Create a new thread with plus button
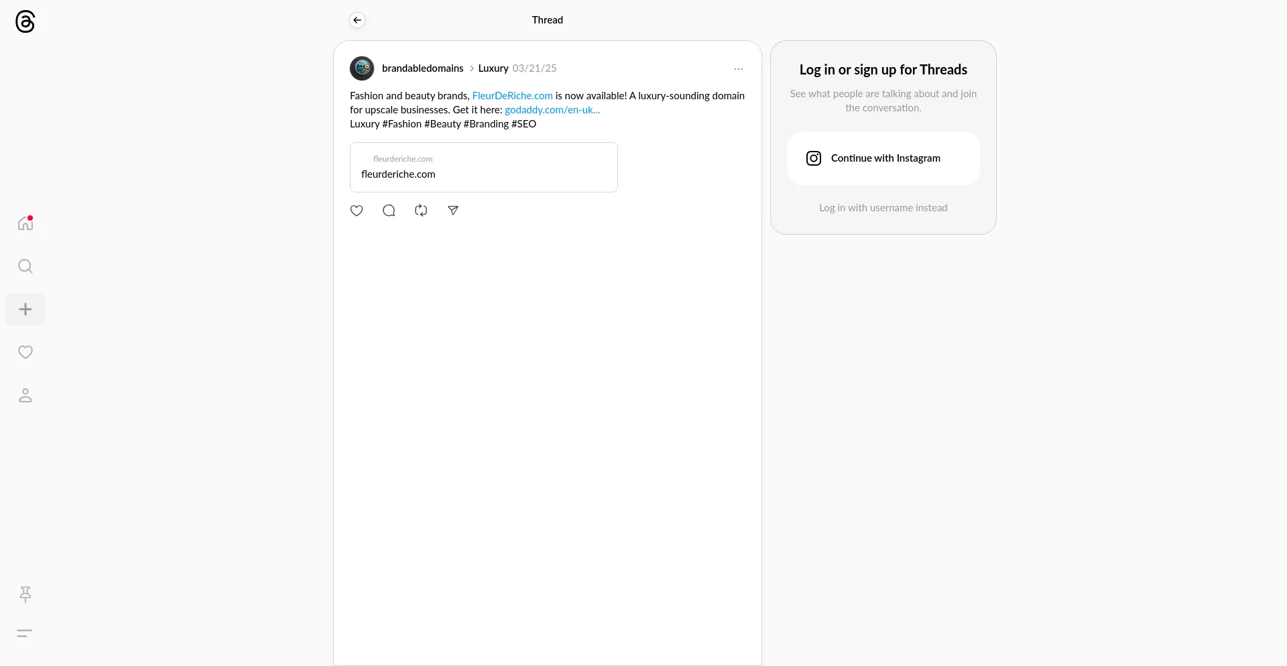The width and height of the screenshot is (1287, 666). pos(25,309)
